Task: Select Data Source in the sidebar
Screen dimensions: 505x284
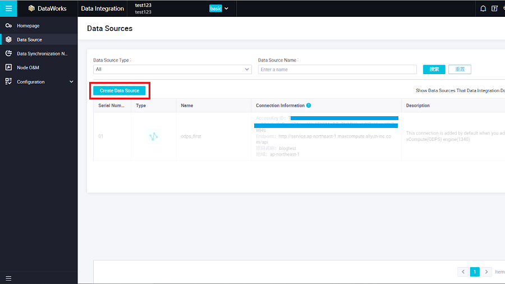Action: pos(29,40)
